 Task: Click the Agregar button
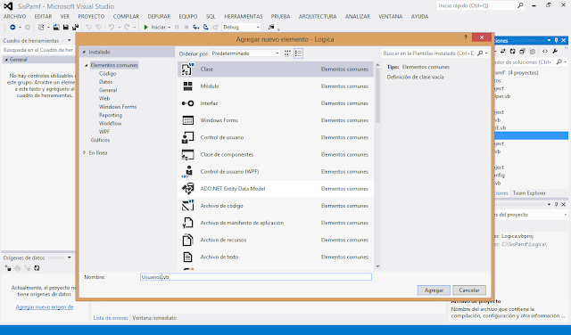pyautogui.click(x=434, y=290)
